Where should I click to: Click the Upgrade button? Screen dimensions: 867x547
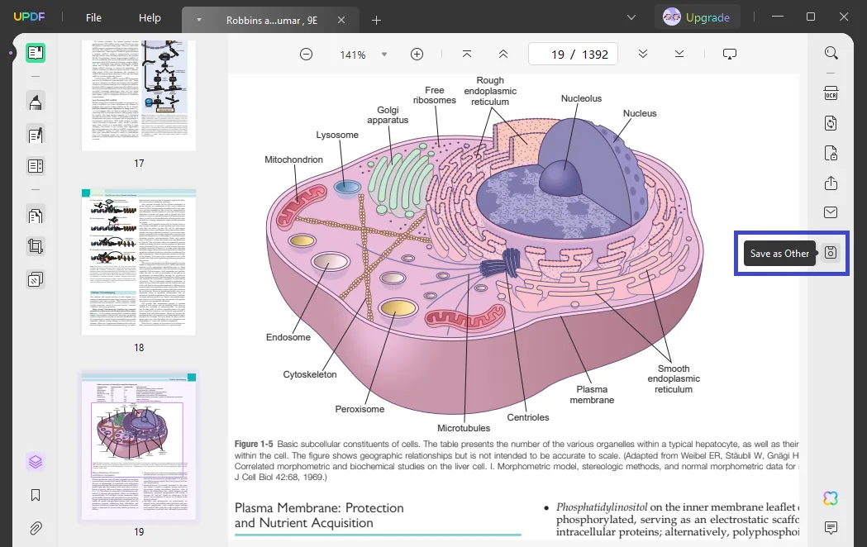click(x=698, y=17)
